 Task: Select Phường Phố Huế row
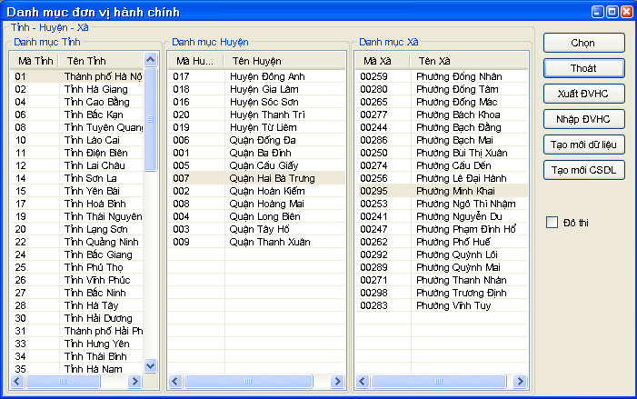click(442, 242)
